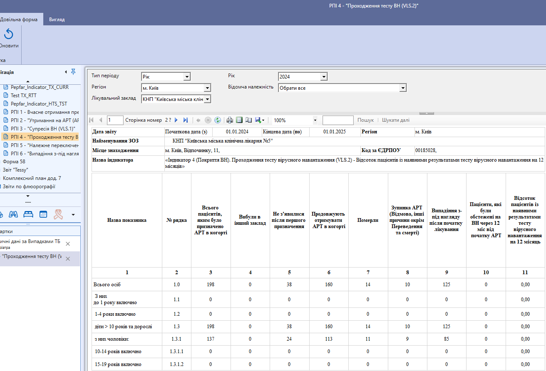Open the red ribbon HIV section icon
The image size is (546, 371).
pos(58,214)
